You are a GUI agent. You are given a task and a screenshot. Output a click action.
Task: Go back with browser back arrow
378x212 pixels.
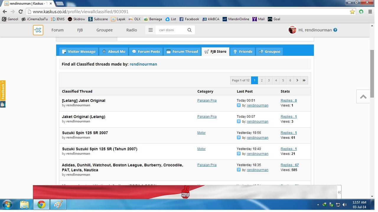click(5, 11)
